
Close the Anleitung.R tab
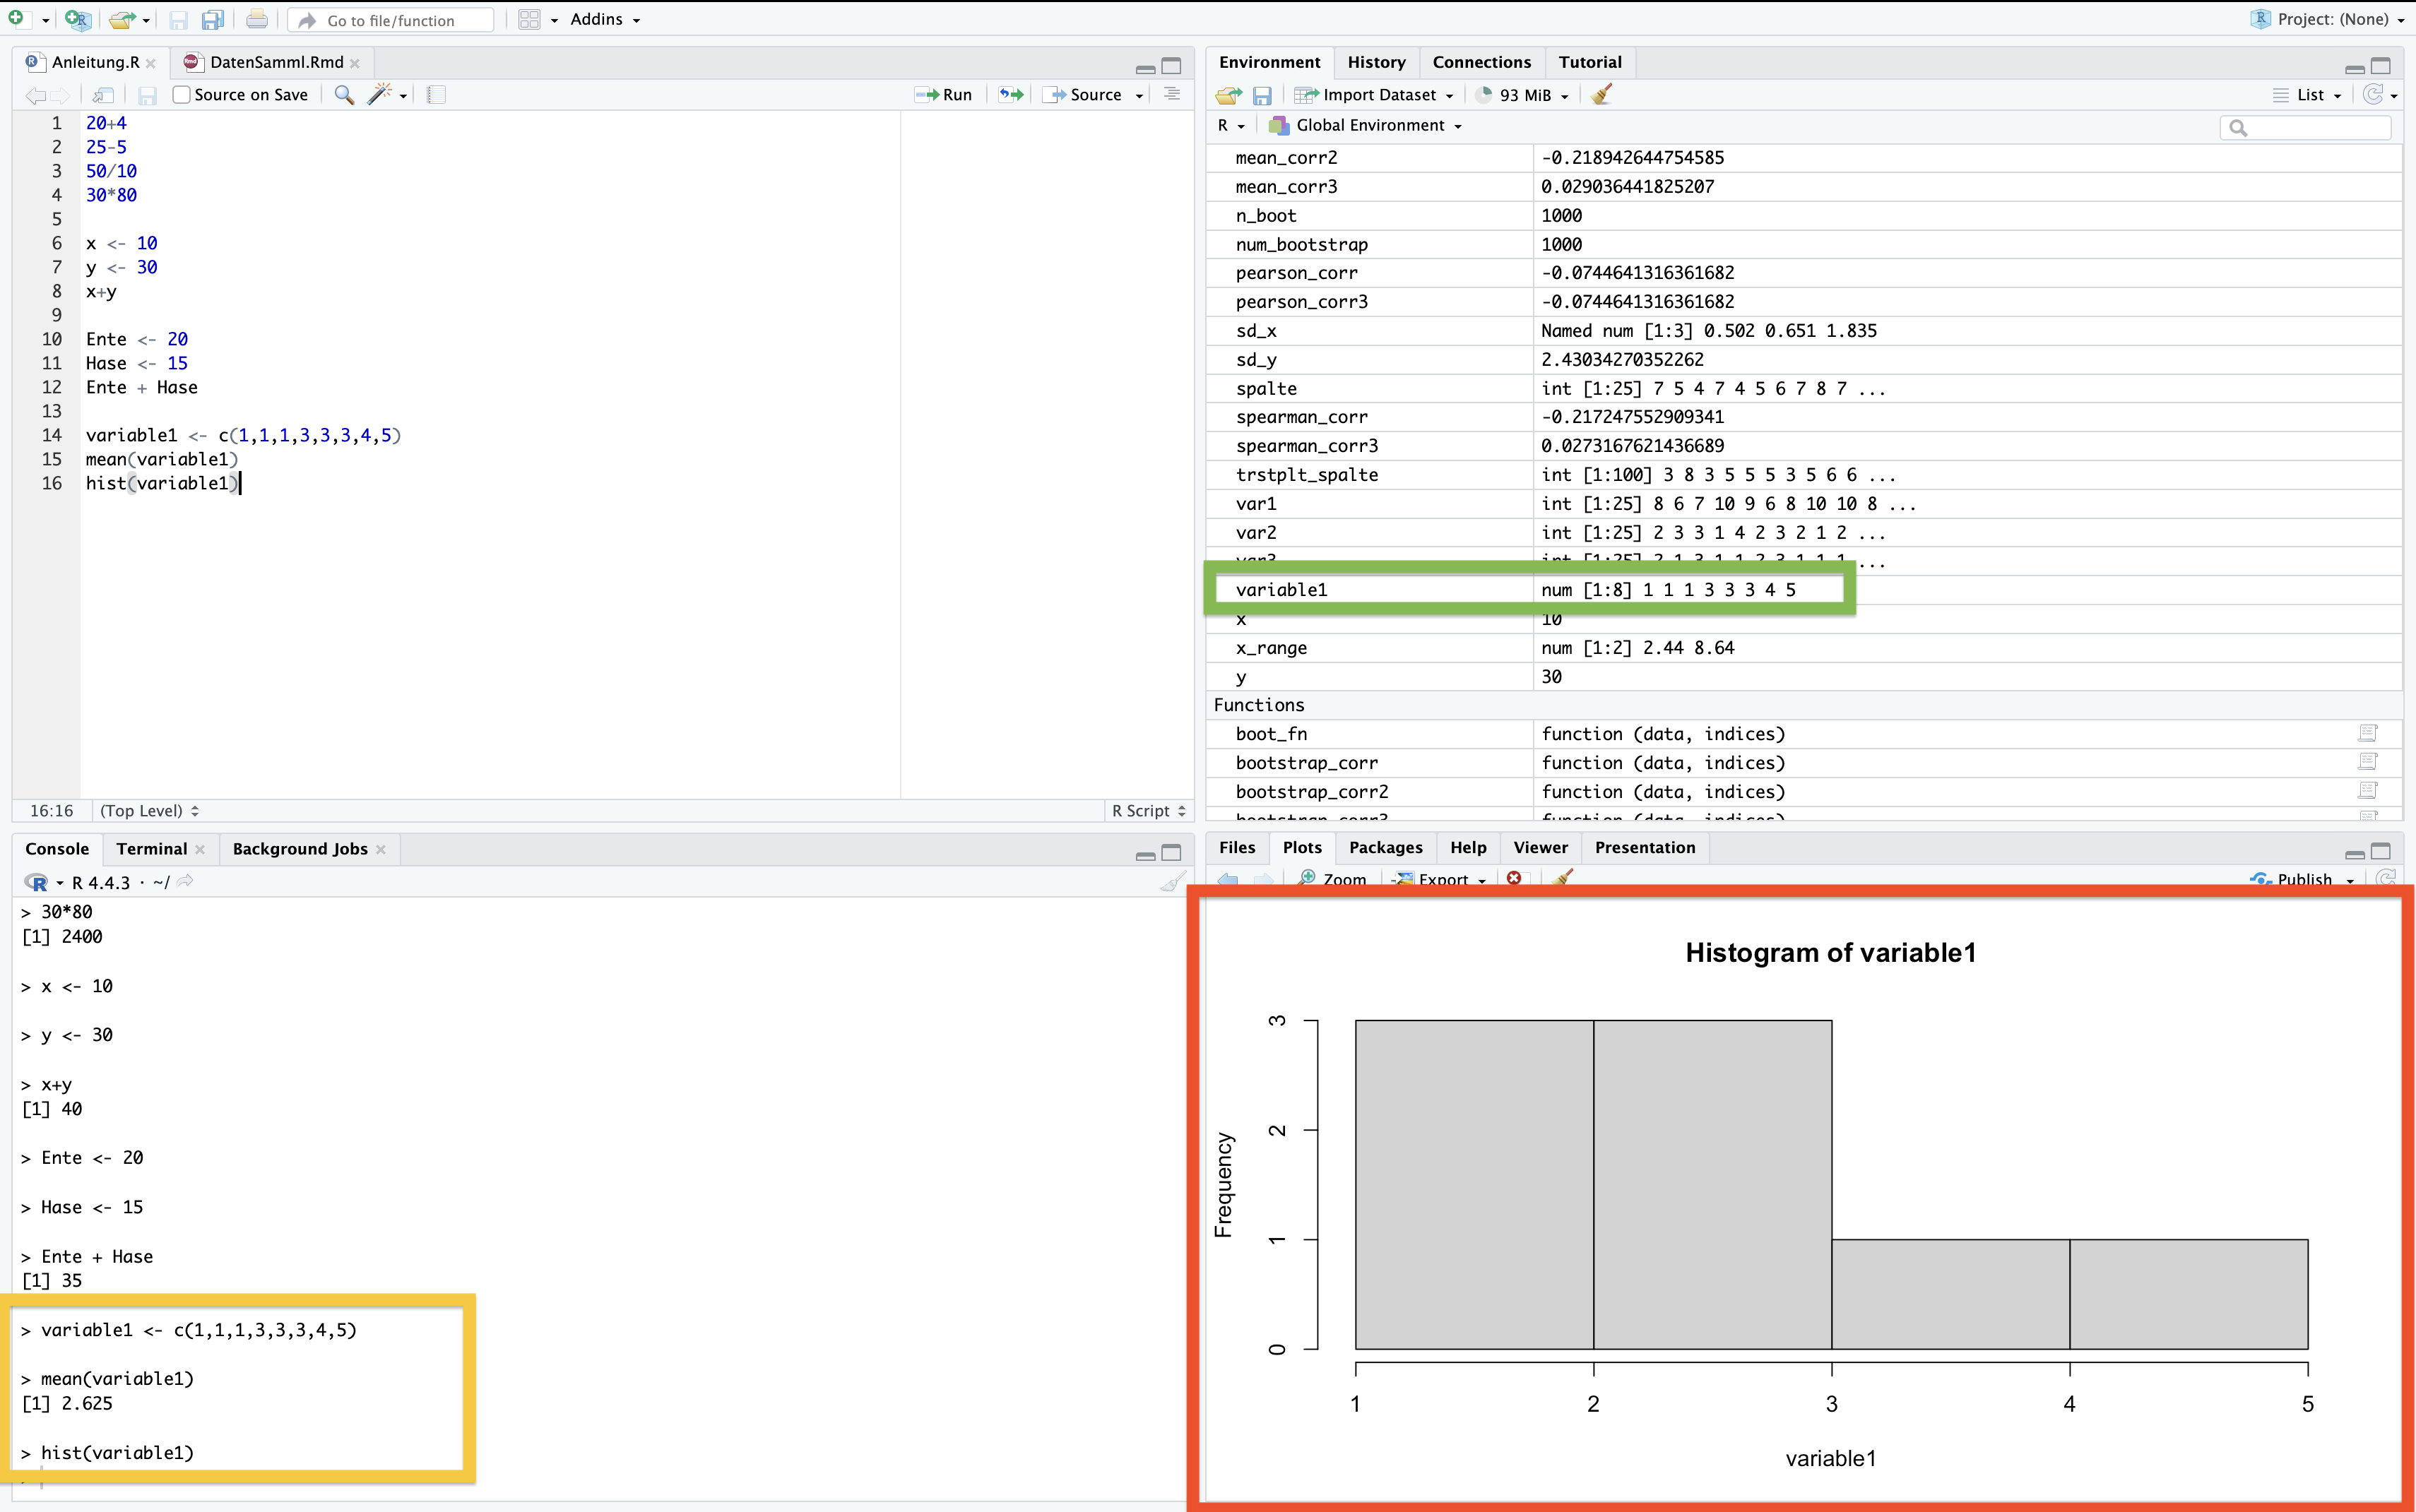point(150,63)
